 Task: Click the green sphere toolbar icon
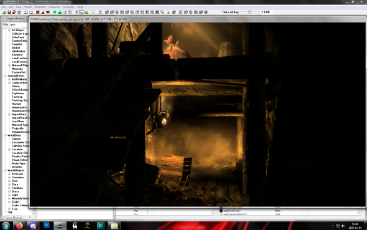tap(55, 12)
